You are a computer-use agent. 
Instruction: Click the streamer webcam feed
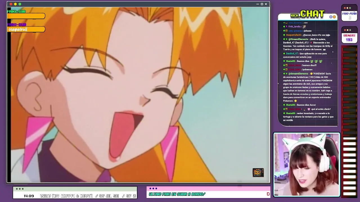307,165
